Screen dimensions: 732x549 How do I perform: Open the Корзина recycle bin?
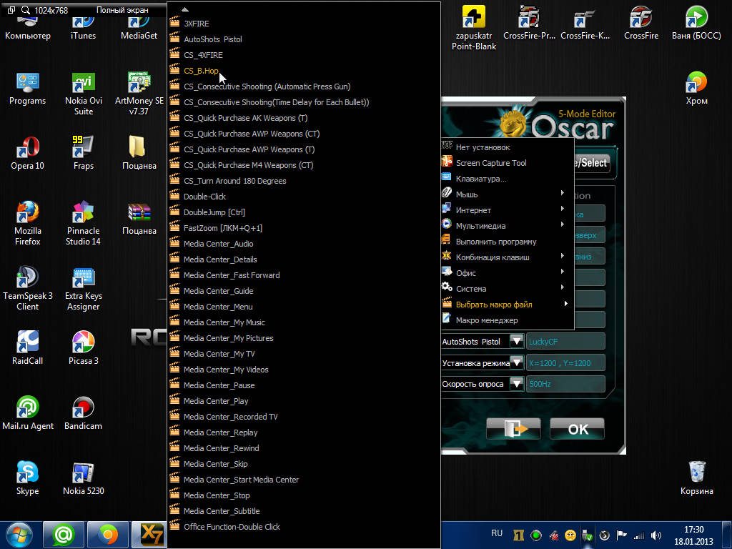click(696, 478)
